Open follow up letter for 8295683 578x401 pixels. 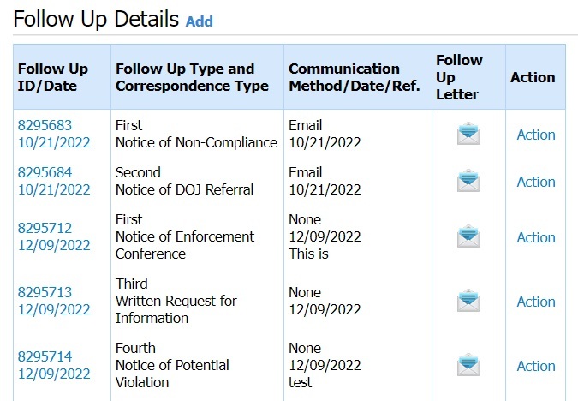pos(468,134)
